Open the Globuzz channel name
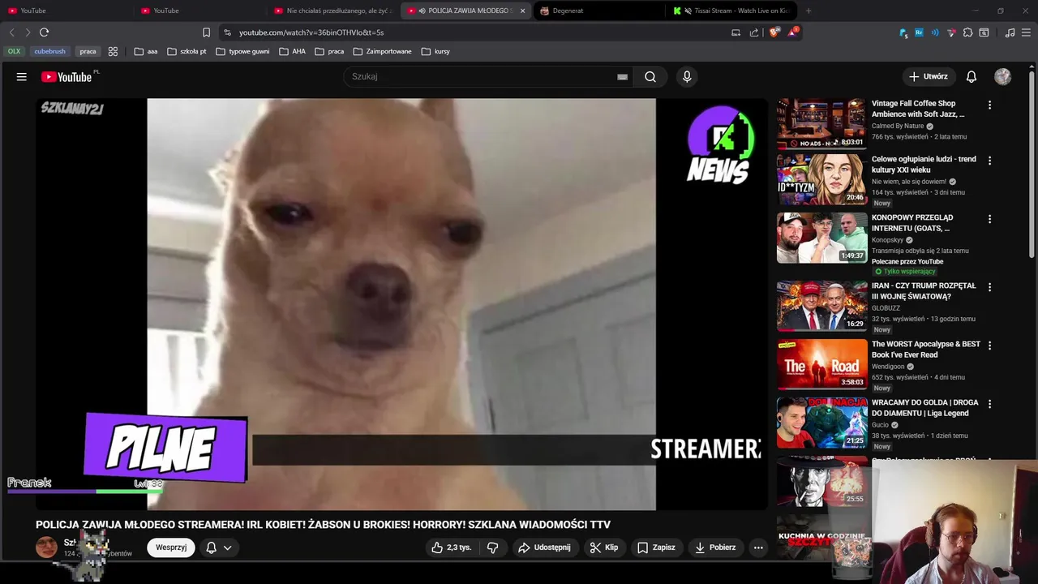 [886, 308]
